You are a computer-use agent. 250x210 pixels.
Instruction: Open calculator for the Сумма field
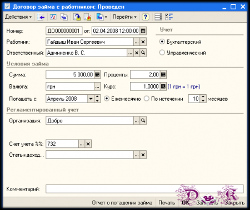pyautogui.click(x=97, y=75)
